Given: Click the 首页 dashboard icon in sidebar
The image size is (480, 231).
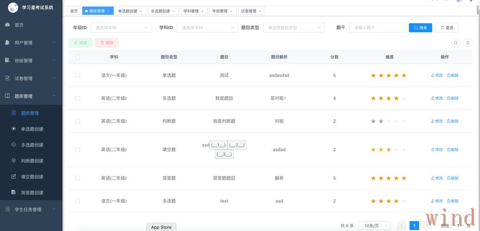Looking at the screenshot, I should click(x=7, y=25).
